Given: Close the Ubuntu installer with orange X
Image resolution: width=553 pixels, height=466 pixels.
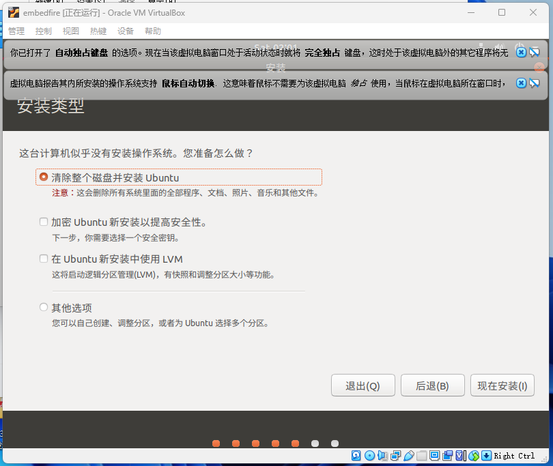Looking at the screenshot, I should point(539,68).
